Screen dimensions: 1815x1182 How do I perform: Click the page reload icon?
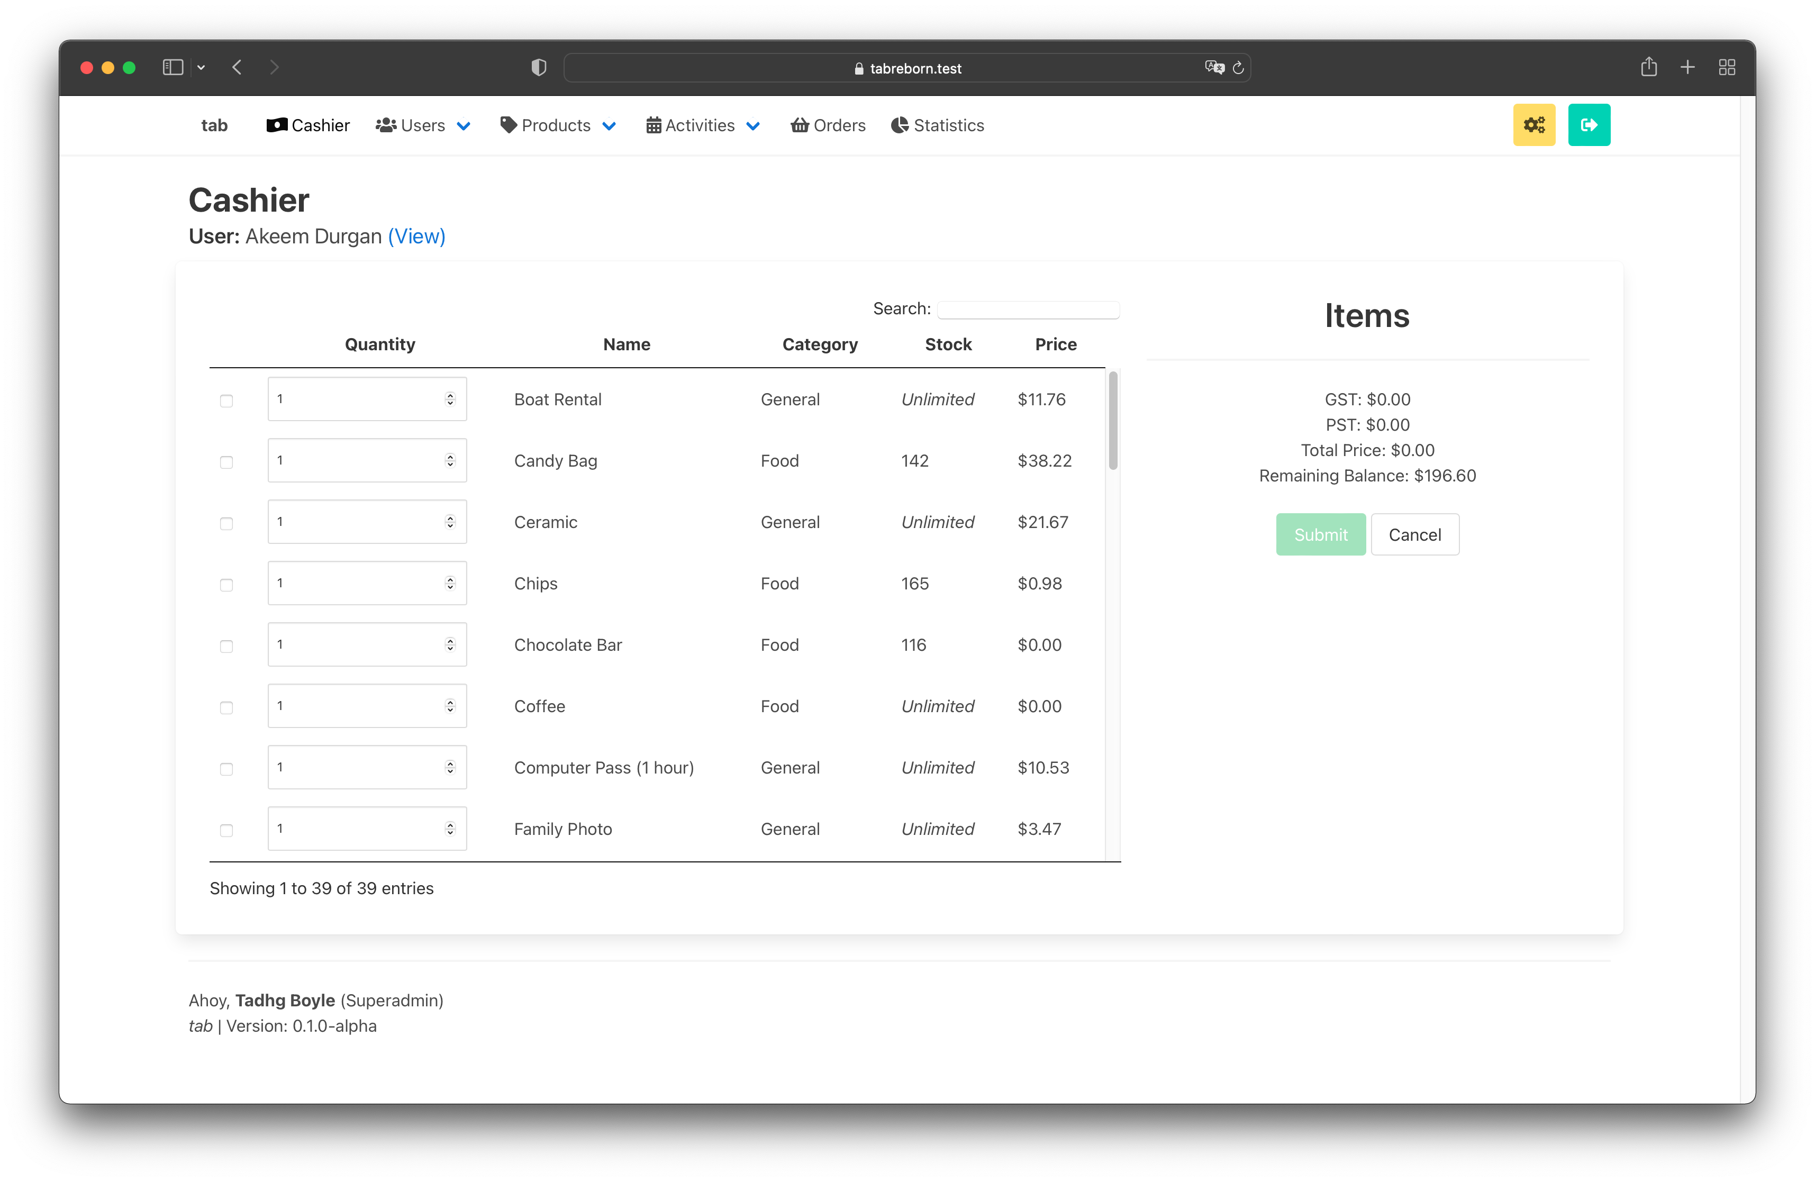[x=1238, y=68]
